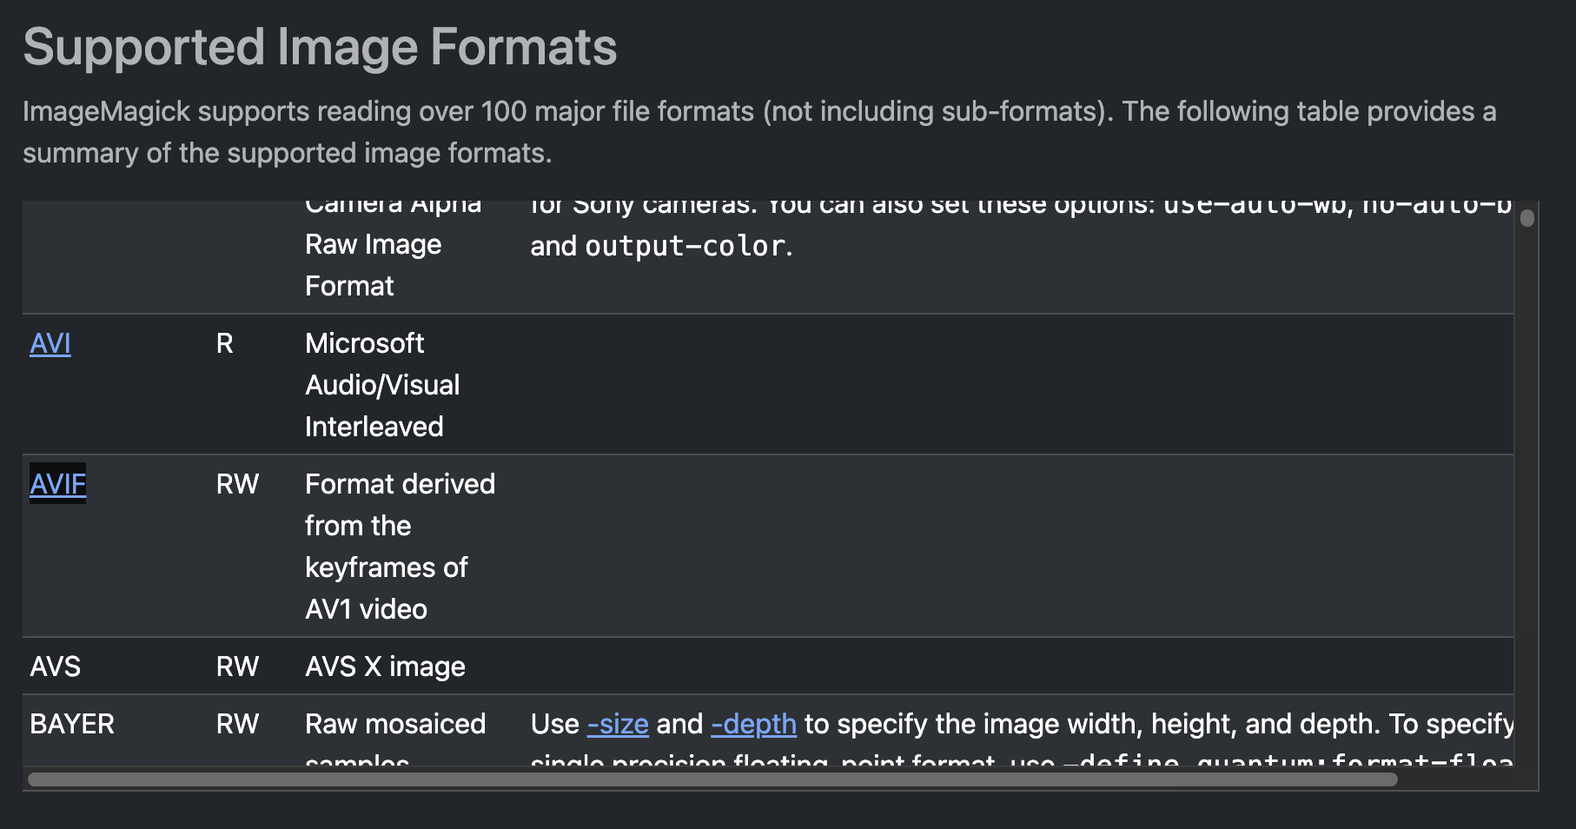Click the intro paragraph about ImageMagick formats

point(759,132)
